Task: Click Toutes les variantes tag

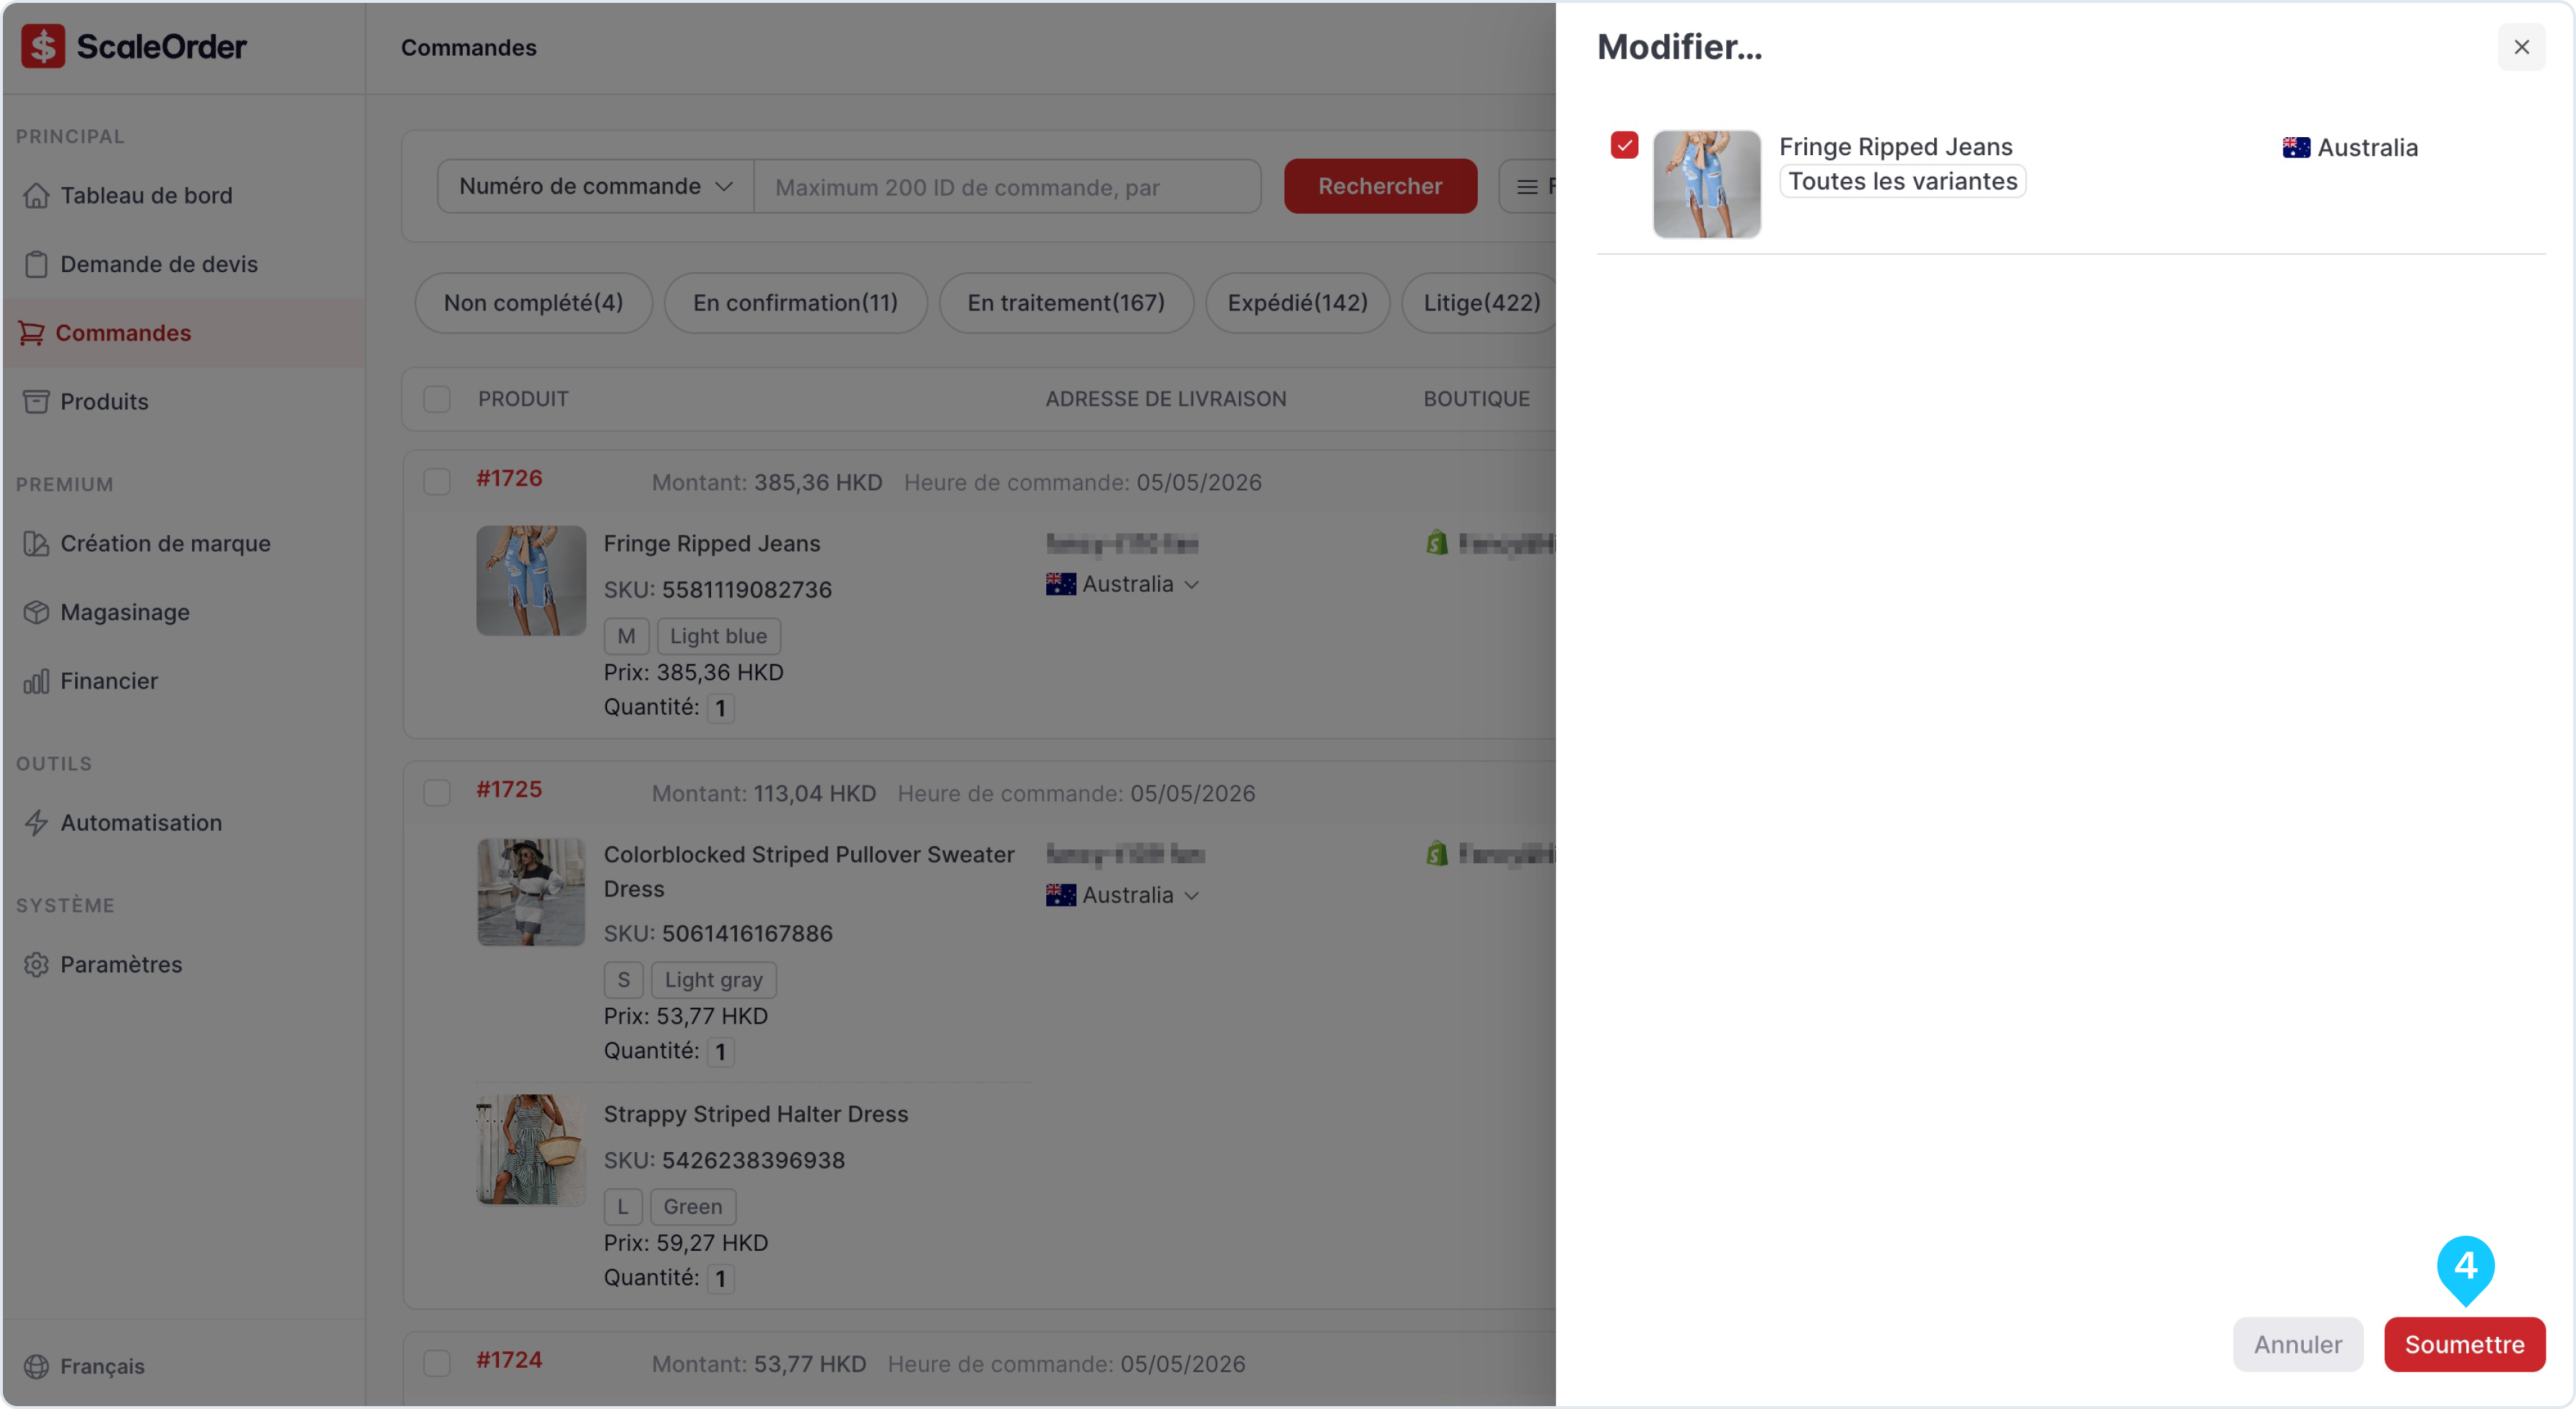Action: coord(1902,182)
